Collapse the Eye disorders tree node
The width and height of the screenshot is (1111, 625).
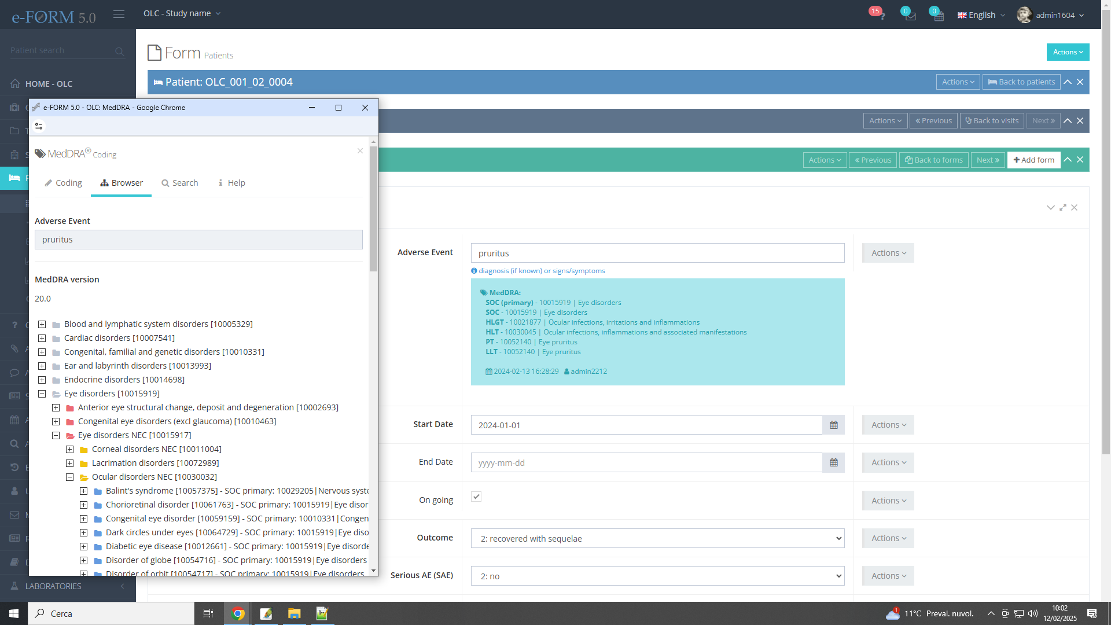(42, 394)
